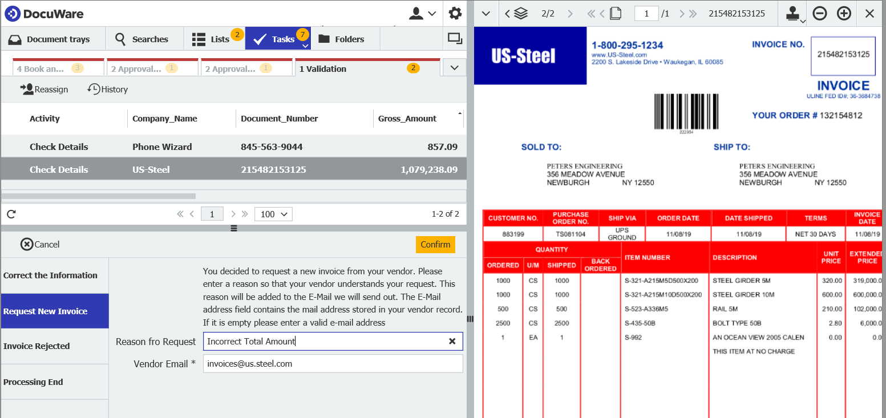The height and width of the screenshot is (418, 886).
Task: Zoom in on the invoice document
Action: point(844,13)
